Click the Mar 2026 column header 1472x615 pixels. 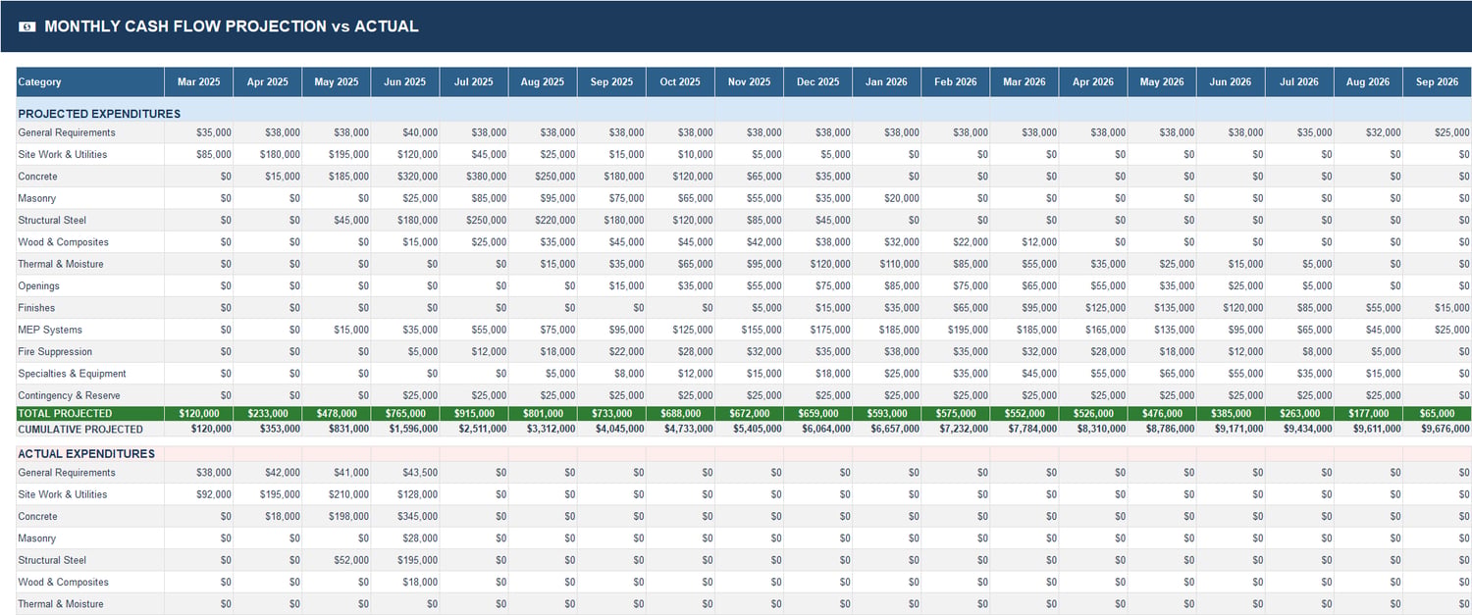click(x=1024, y=82)
